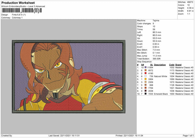Click the Trims value 59
The width and height of the screenshot is (195, 138).
(154, 29)
